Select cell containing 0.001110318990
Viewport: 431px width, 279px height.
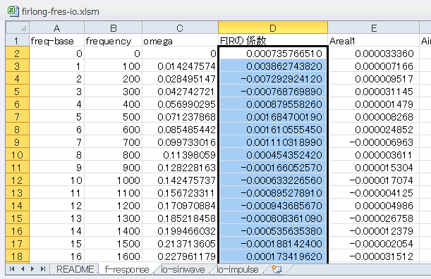pos(273,142)
